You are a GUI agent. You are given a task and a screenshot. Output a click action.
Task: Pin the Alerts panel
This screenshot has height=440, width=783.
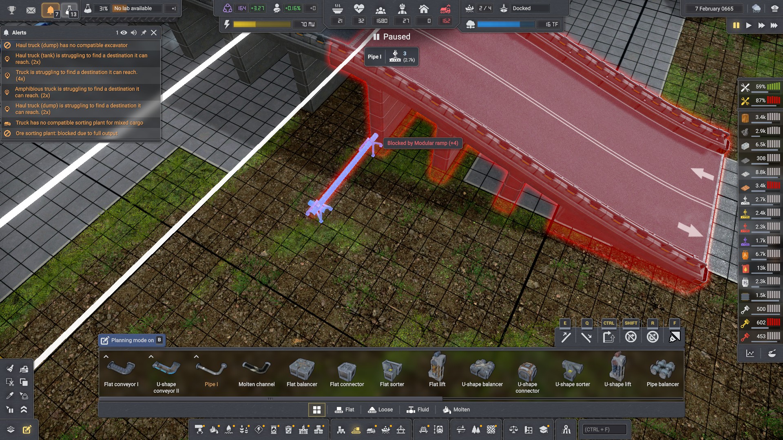[144, 33]
